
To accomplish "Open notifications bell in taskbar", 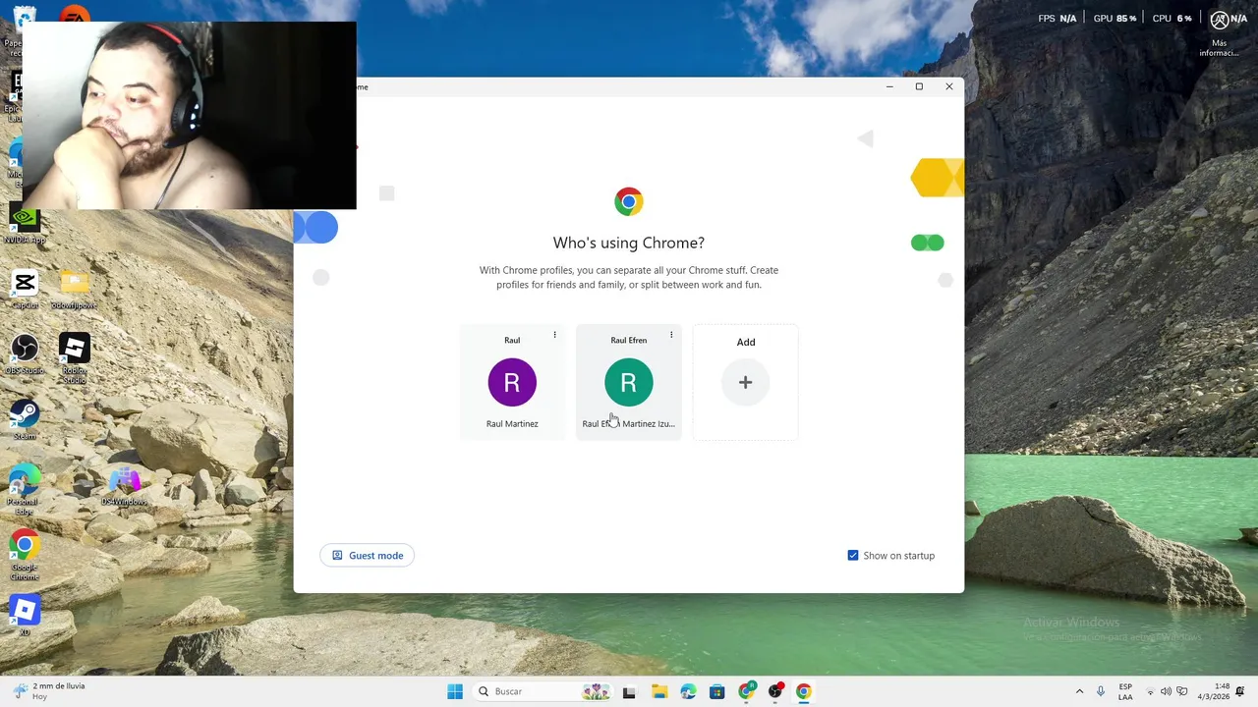I will [1241, 691].
